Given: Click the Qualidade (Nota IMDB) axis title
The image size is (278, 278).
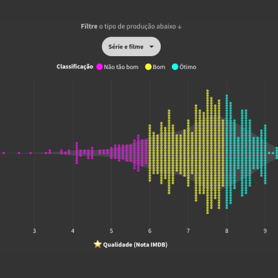Looking at the screenshot, I should point(135,245).
